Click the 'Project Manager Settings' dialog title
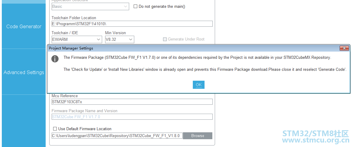 pyautogui.click(x=71, y=48)
